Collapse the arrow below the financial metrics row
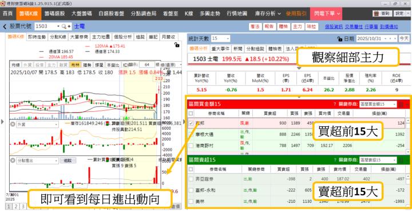Viewport: 412px width, 213px height. click(x=299, y=97)
